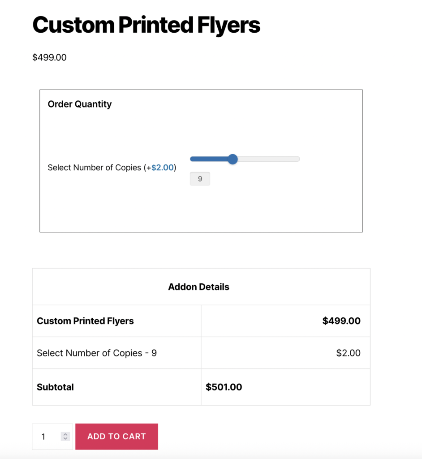Click the $2.00 amount in the table
This screenshot has width=422, height=459.
(348, 353)
